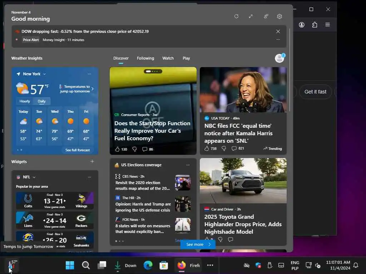Dislike the Start/Stop Function article

134,149
